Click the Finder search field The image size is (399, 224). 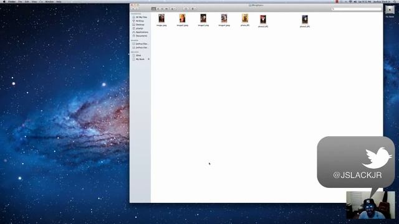pos(356,9)
